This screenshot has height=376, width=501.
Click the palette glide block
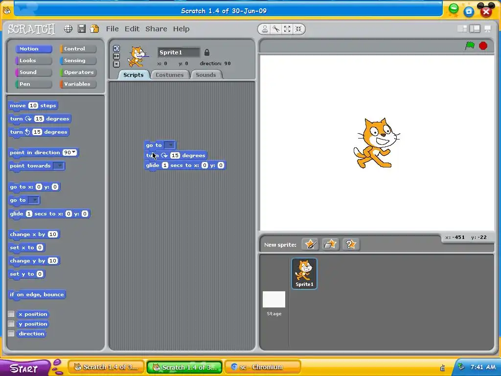[x=49, y=213]
